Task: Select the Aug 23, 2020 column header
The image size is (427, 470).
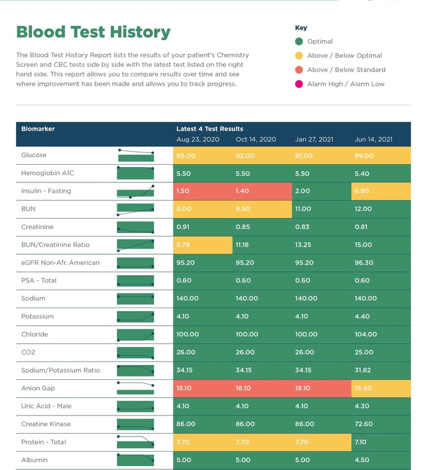Action: [198, 140]
